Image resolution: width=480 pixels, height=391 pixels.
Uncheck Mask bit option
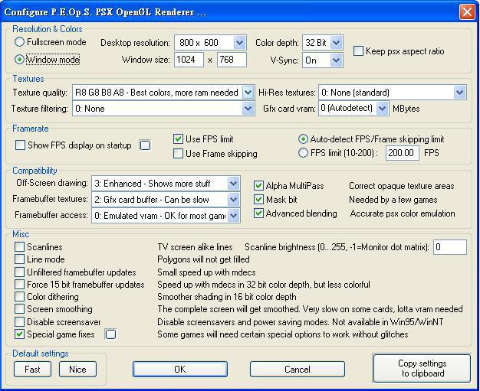point(258,200)
